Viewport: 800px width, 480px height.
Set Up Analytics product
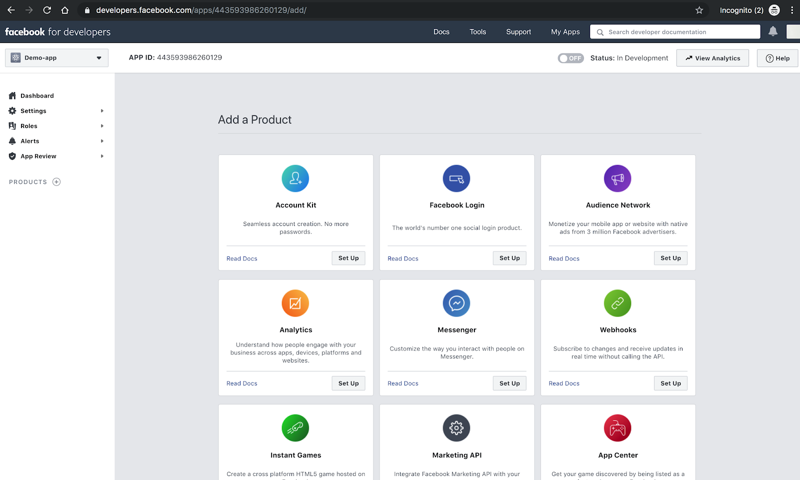(348, 383)
